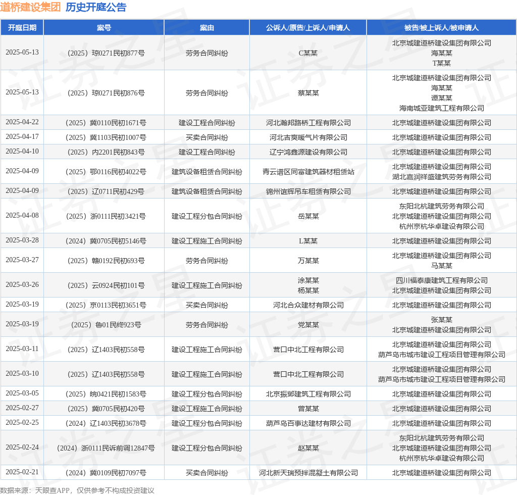Click the date 2025-03-10
517x495 pixels.
[22, 374]
